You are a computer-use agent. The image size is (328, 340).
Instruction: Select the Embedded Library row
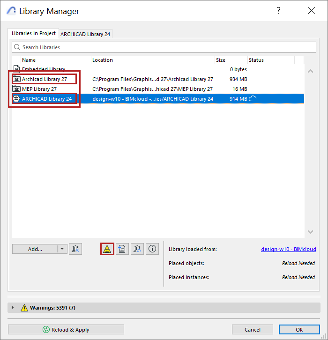(158, 69)
